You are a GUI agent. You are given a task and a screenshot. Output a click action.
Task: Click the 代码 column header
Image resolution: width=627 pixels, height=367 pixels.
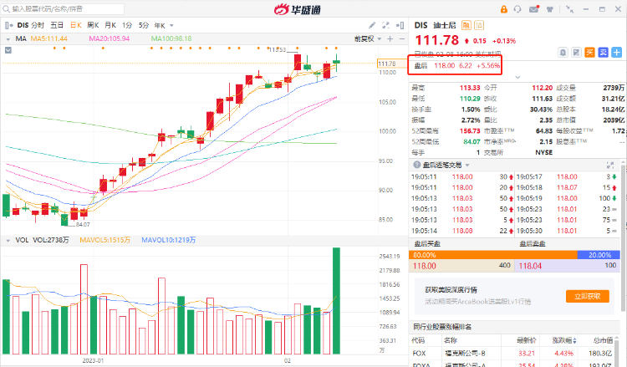click(418, 340)
